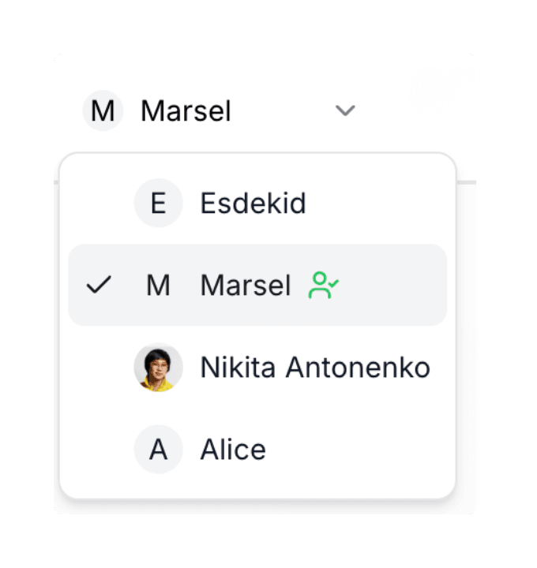Click the A avatar circle for Alice
This screenshot has width=537, height=568.
(159, 449)
